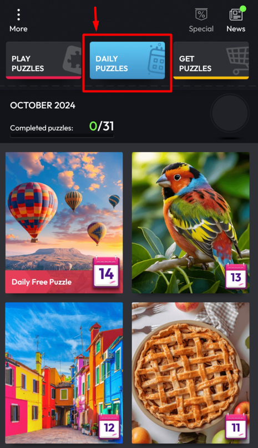Tap the calendar icon on Daily Puzzles
258x448 pixels.
156,59
